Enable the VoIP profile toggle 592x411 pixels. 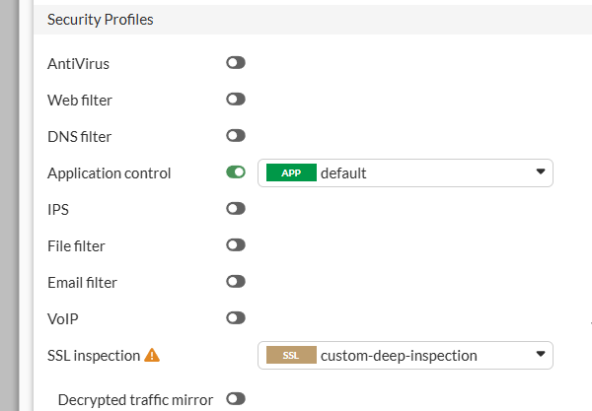click(235, 318)
